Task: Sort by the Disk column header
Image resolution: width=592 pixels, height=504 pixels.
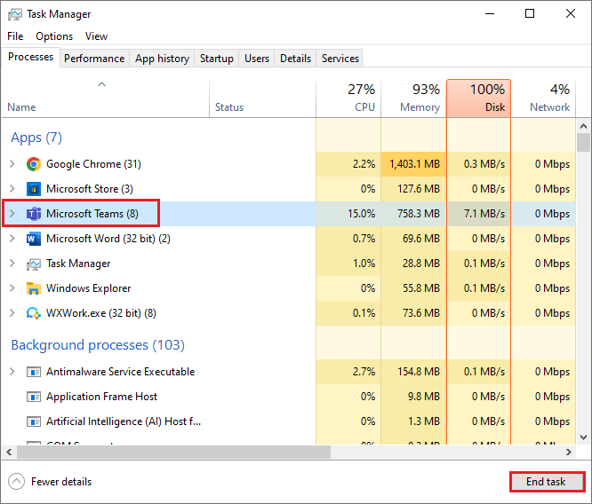Action: pos(478,98)
